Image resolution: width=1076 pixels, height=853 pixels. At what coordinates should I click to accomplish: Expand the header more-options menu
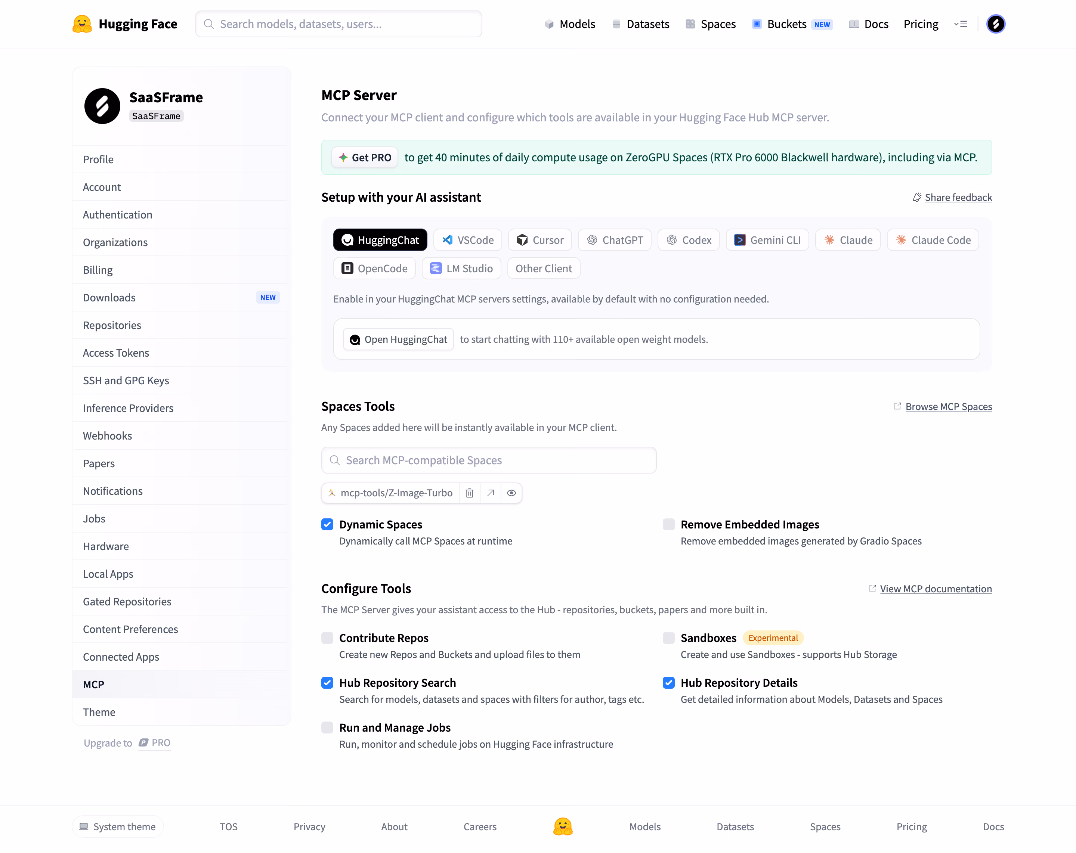coord(961,24)
